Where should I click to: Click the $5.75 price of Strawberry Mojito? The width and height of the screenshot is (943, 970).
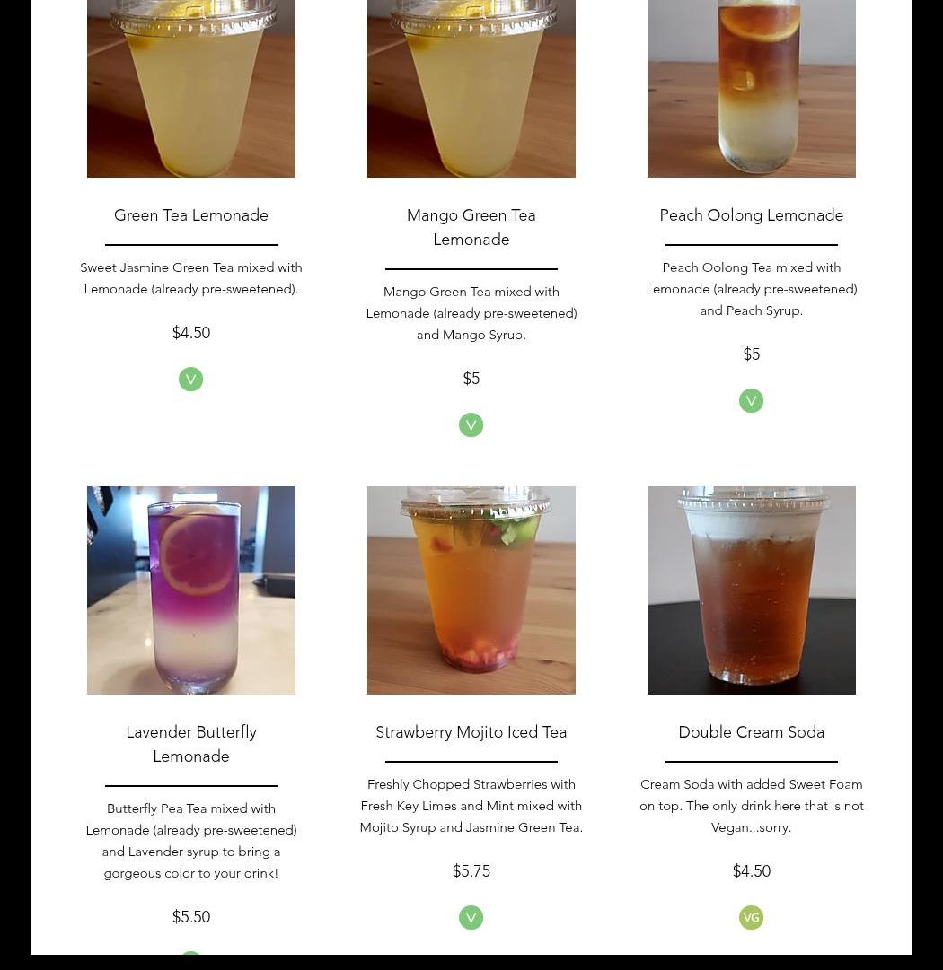point(471,871)
